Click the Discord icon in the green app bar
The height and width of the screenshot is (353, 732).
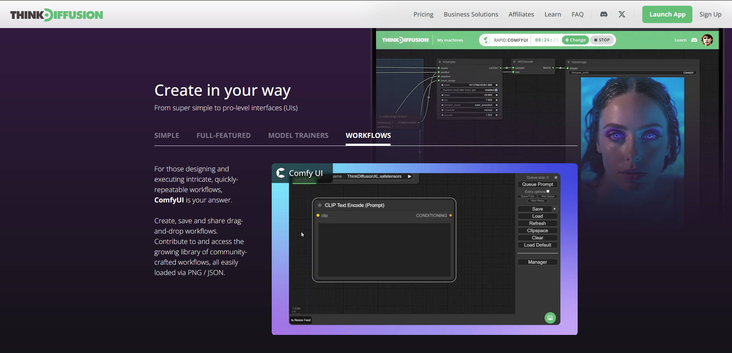[x=694, y=40]
